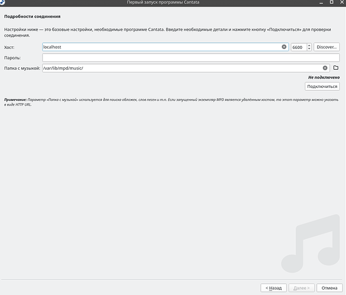Click into the port field showing 6600
Screen dimensions: 346x295
point(299,47)
